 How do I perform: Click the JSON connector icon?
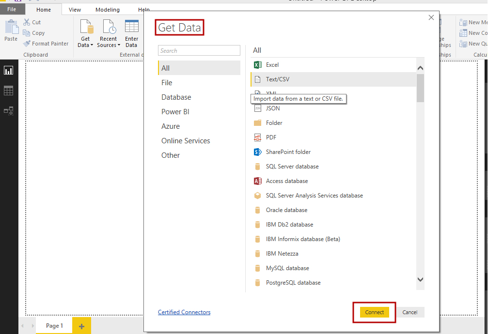[x=258, y=108]
